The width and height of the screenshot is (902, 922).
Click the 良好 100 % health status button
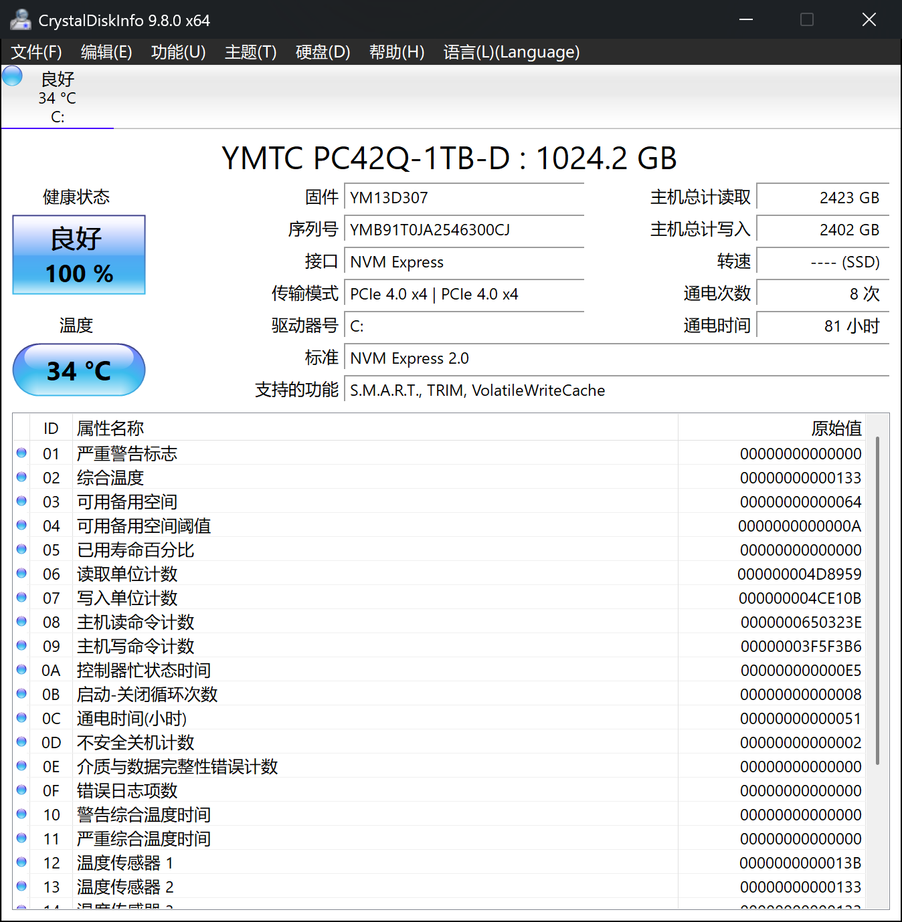[79, 255]
